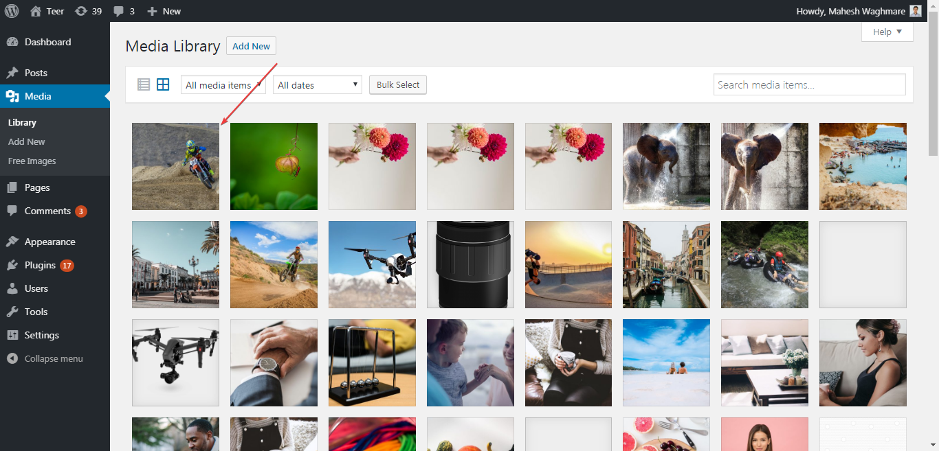Select the two people on beach thumbnail
Screen dimensions: 939x451
click(x=666, y=362)
